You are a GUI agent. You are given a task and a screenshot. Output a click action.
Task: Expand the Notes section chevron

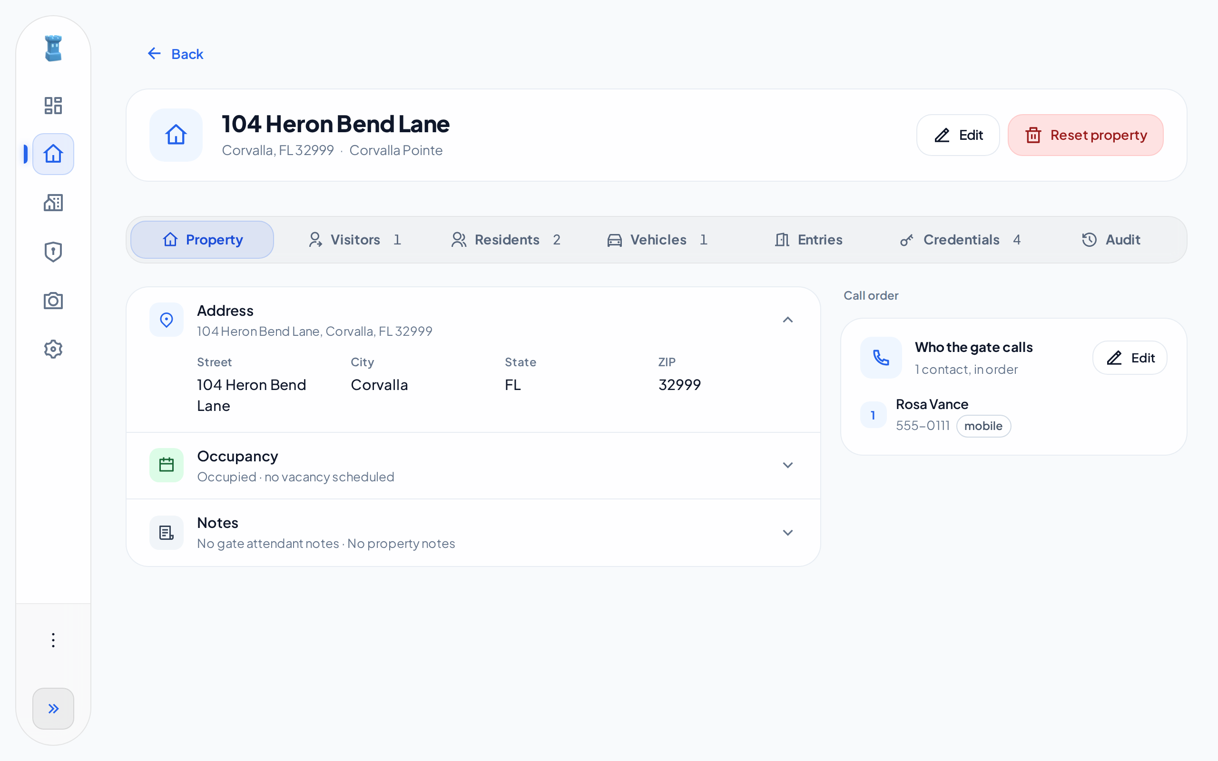[x=788, y=533]
